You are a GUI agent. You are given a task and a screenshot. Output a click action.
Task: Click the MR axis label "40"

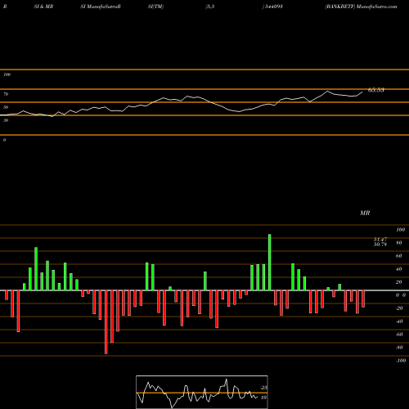(399, 269)
